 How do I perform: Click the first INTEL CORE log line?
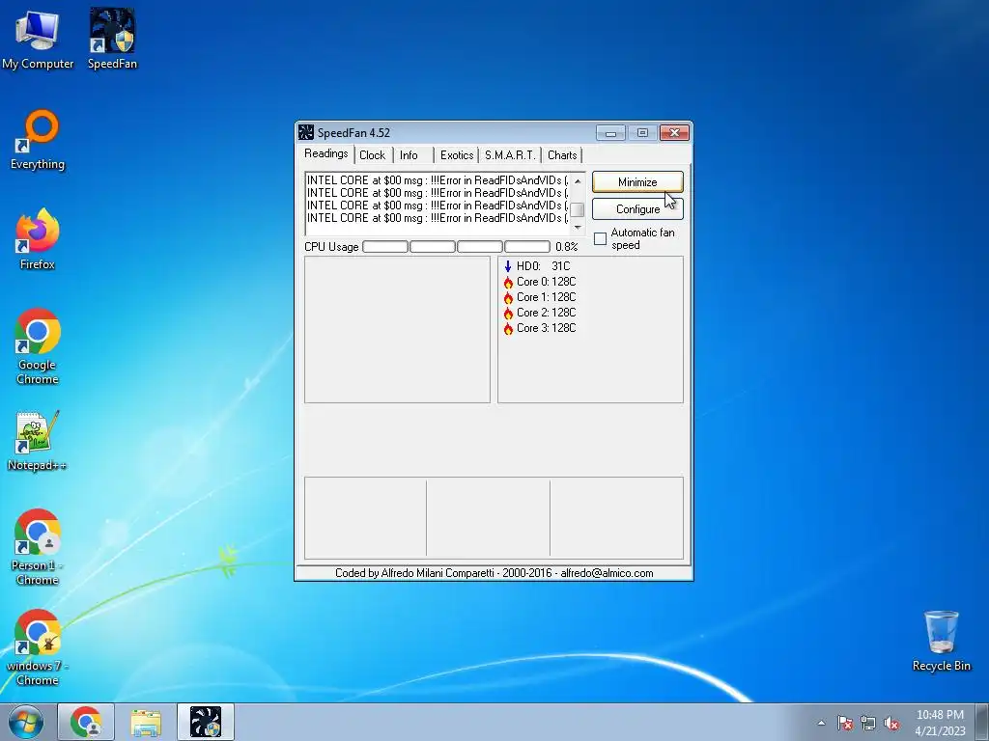pos(438,180)
